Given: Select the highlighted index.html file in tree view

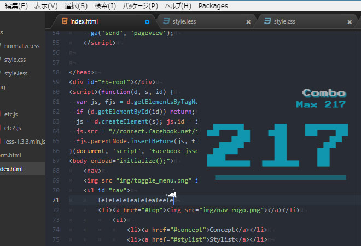Looking at the screenshot, I should [22, 169].
